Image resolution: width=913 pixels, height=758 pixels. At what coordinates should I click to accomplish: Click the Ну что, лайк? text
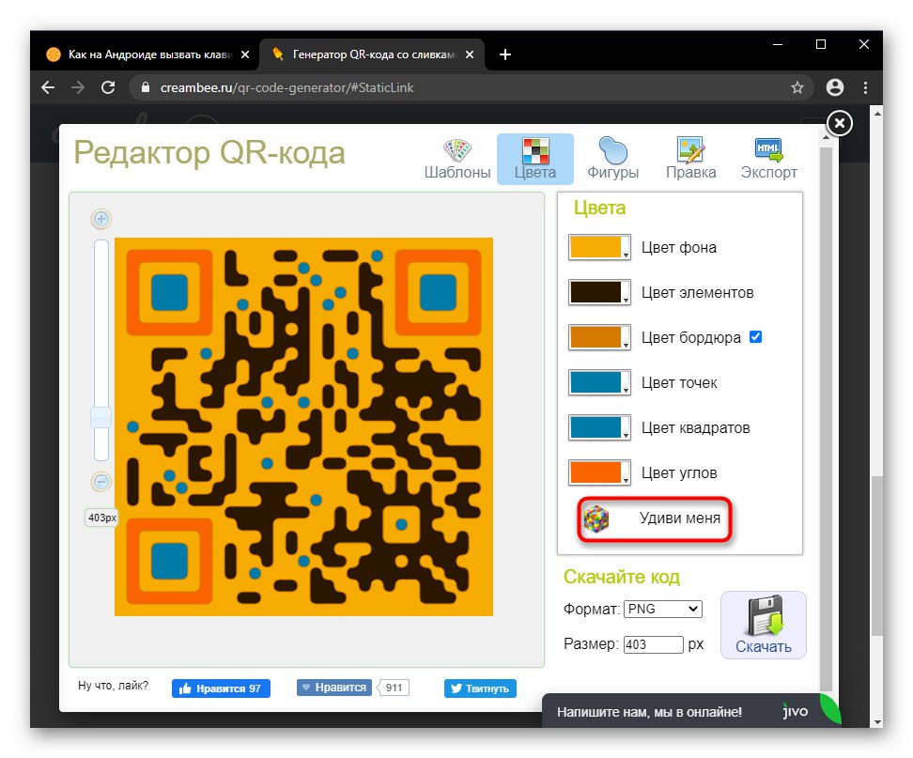point(113,686)
